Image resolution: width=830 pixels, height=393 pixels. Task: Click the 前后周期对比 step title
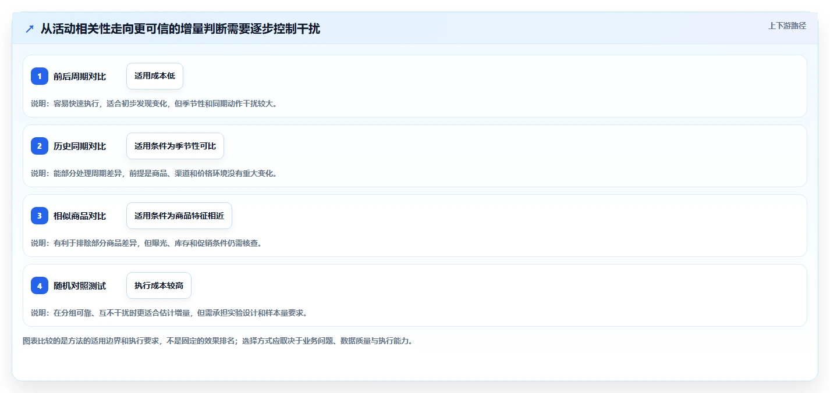tap(80, 76)
